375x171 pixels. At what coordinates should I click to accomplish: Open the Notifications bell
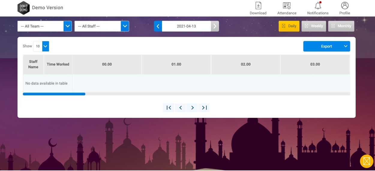tap(318, 8)
